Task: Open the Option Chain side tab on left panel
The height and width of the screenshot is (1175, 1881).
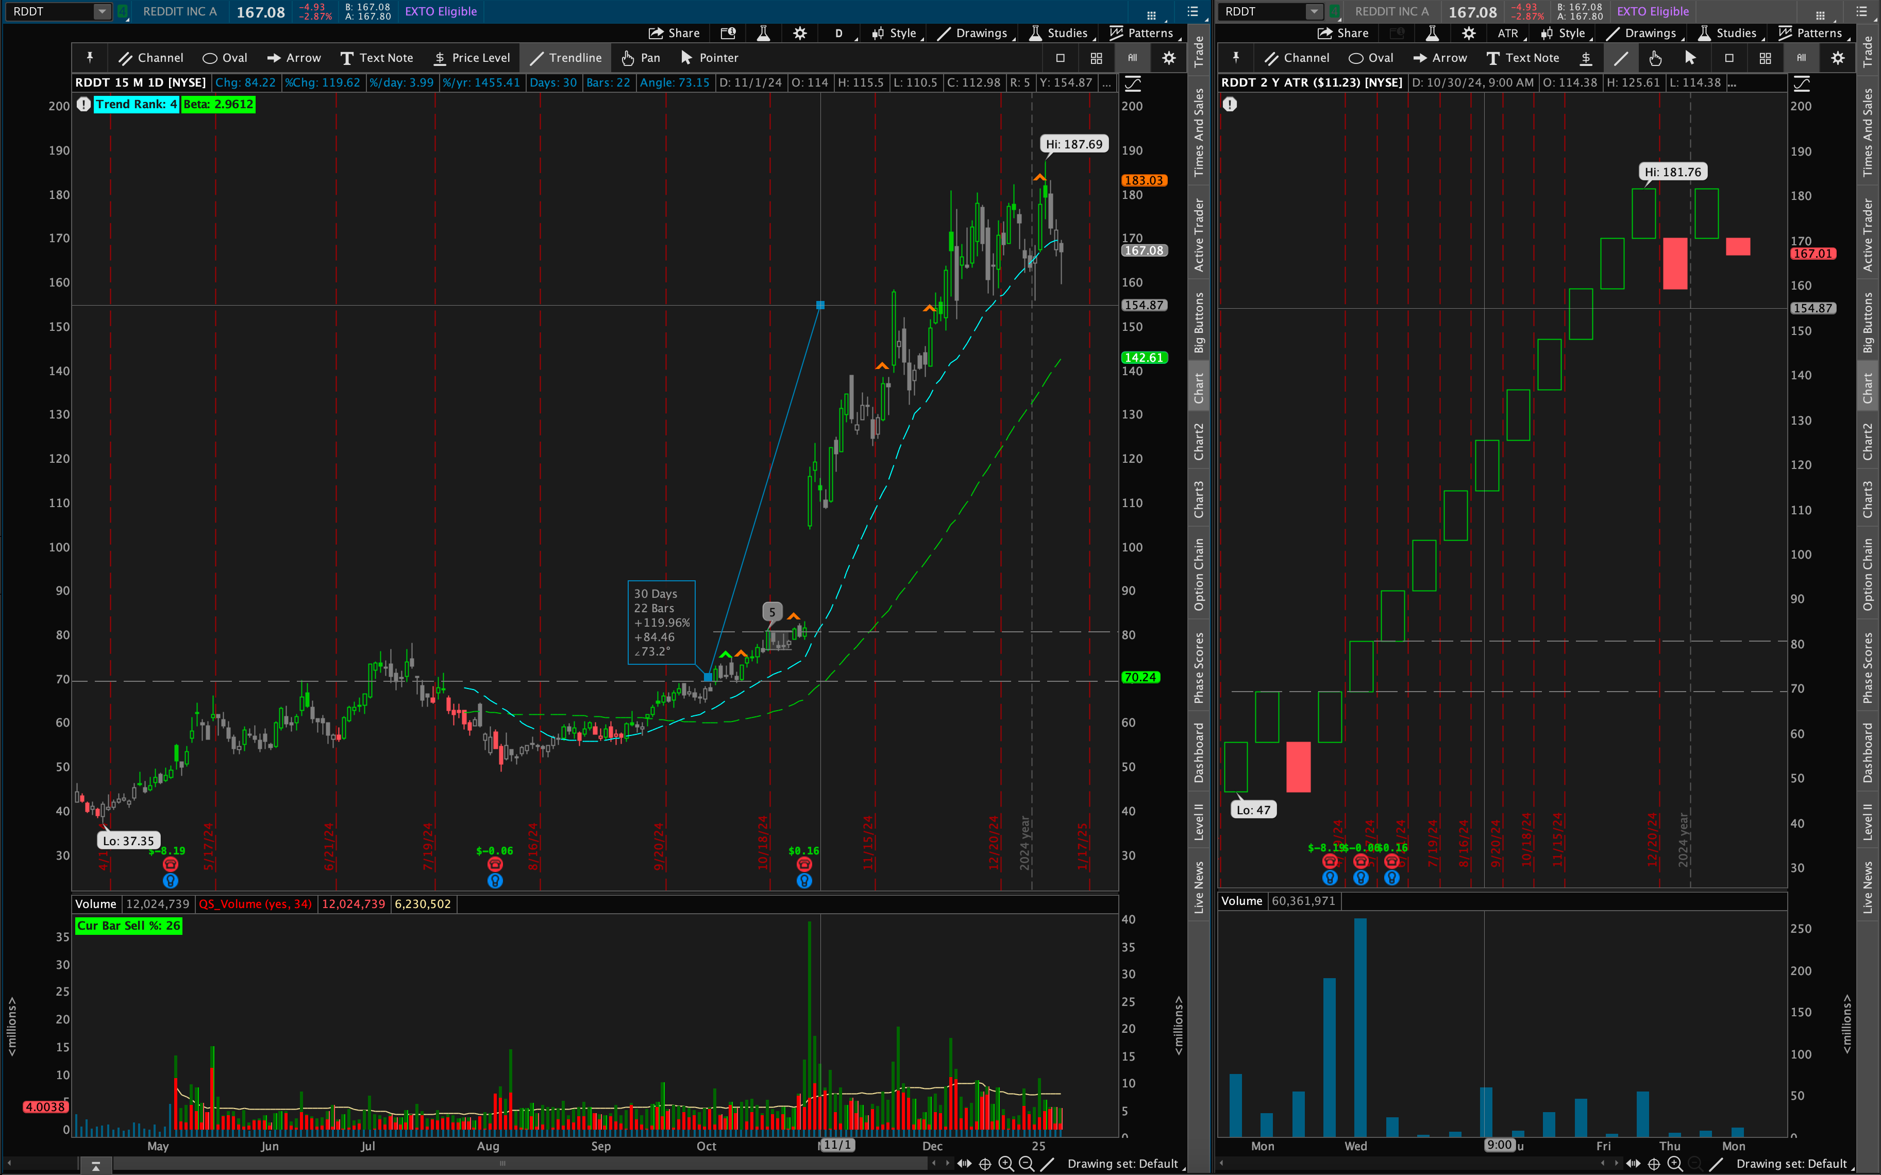Action: 1199,574
